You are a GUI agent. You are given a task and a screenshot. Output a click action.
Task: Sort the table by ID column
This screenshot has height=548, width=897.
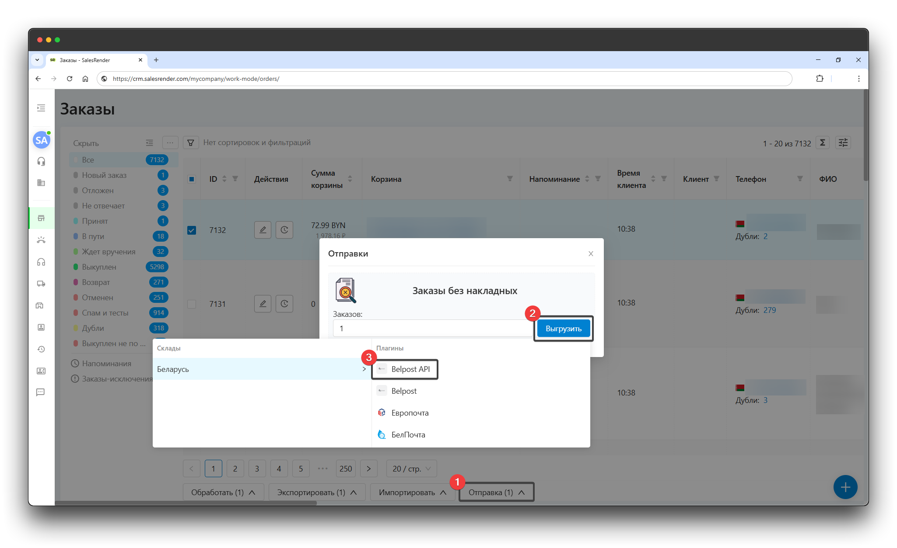(224, 179)
